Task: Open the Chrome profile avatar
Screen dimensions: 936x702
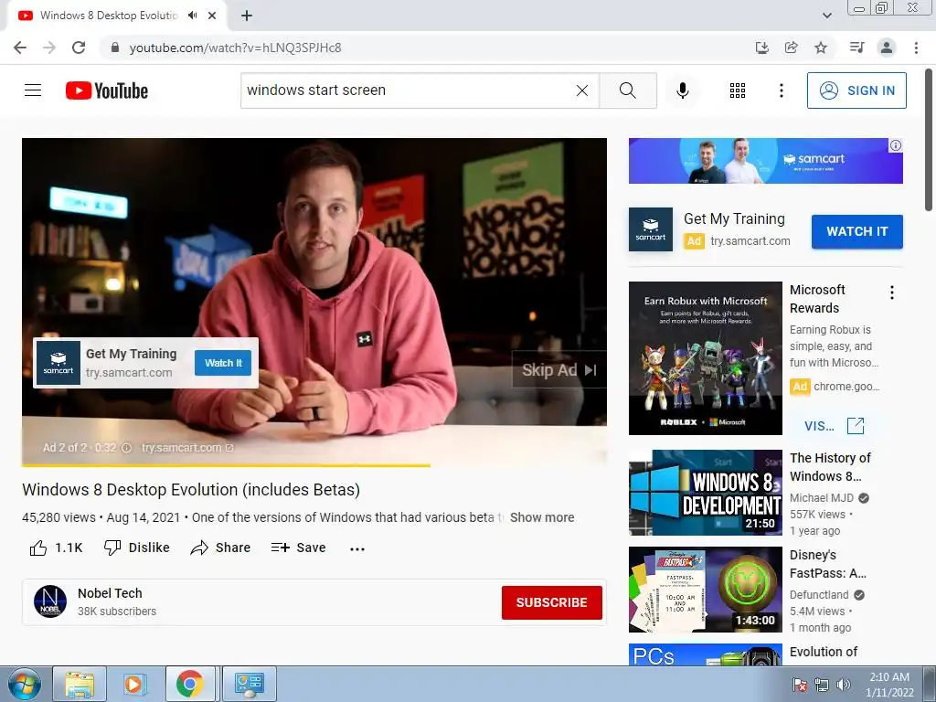Action: (887, 48)
